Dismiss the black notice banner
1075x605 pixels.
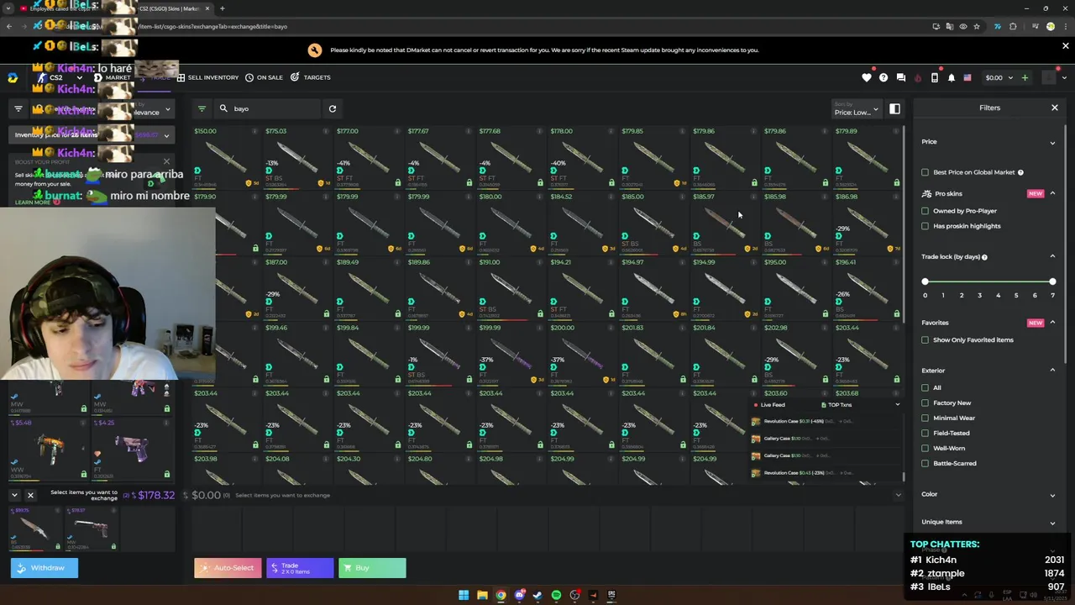click(1066, 46)
